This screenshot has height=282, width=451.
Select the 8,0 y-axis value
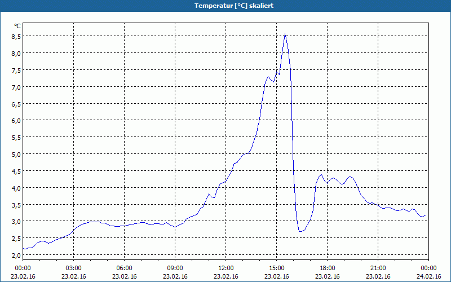coord(16,53)
